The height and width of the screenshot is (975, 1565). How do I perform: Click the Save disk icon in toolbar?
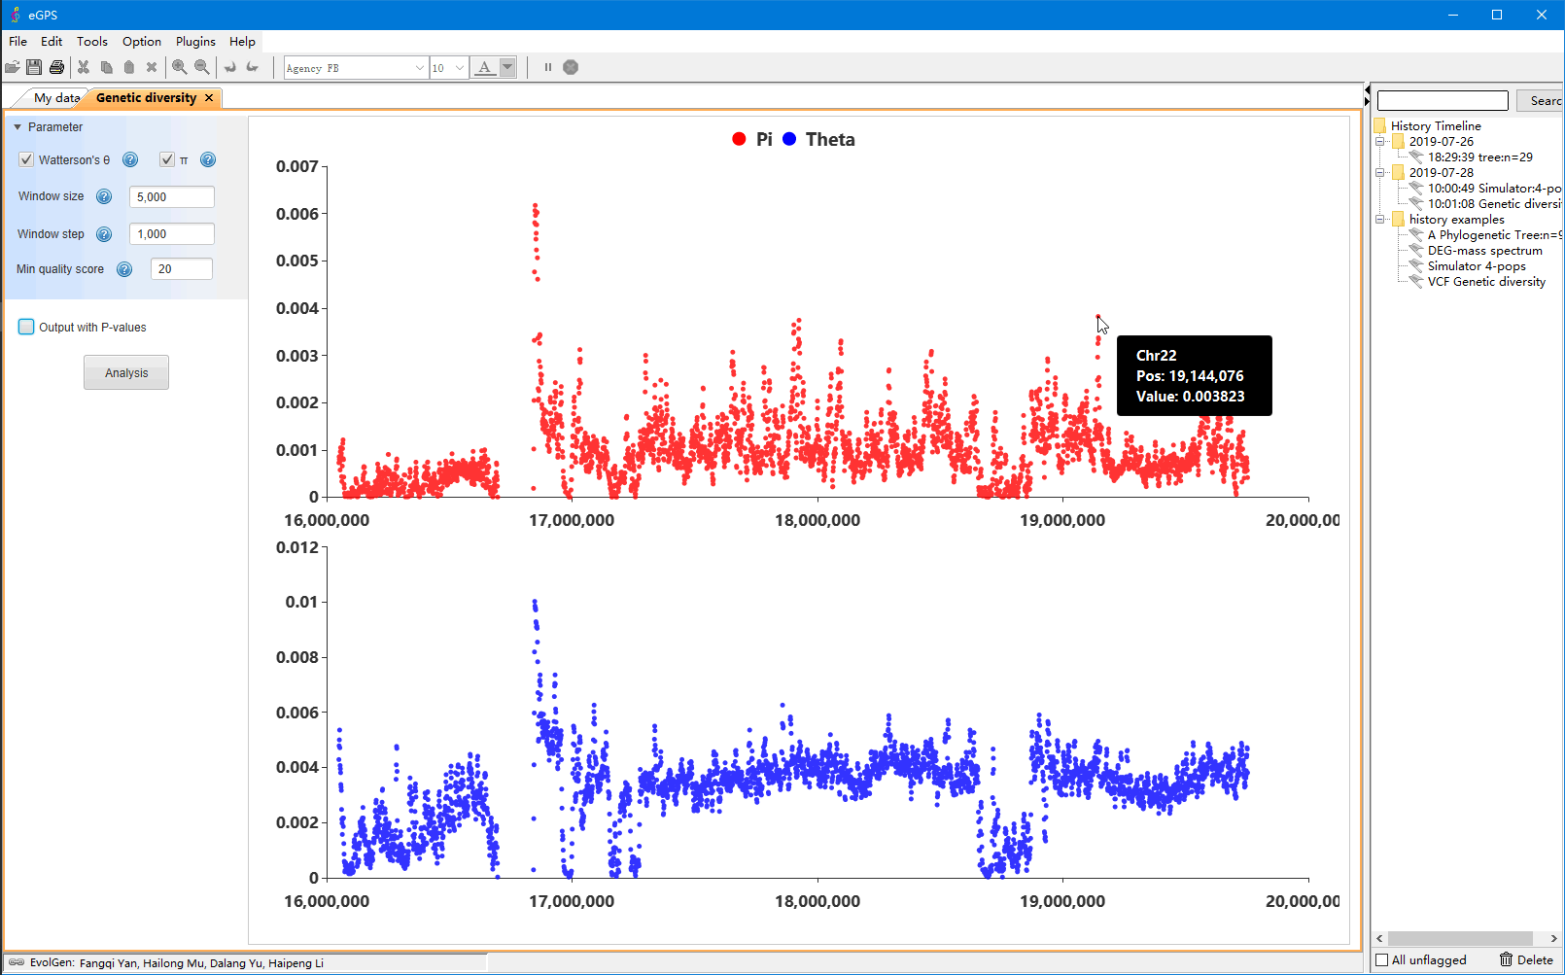(34, 67)
